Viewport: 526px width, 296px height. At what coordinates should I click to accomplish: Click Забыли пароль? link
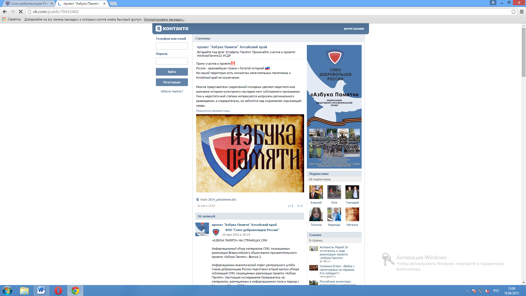[x=172, y=91]
